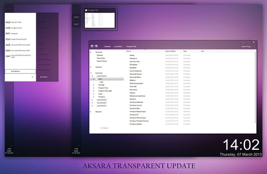Select Local Disk (E:) in tree
The width and height of the screenshot is (267, 174).
tap(102, 103)
